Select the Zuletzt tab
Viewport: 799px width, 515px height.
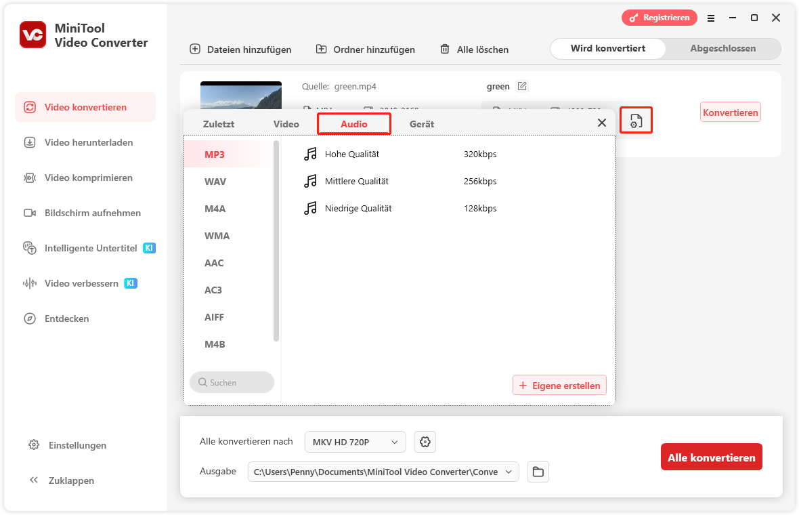coord(219,124)
